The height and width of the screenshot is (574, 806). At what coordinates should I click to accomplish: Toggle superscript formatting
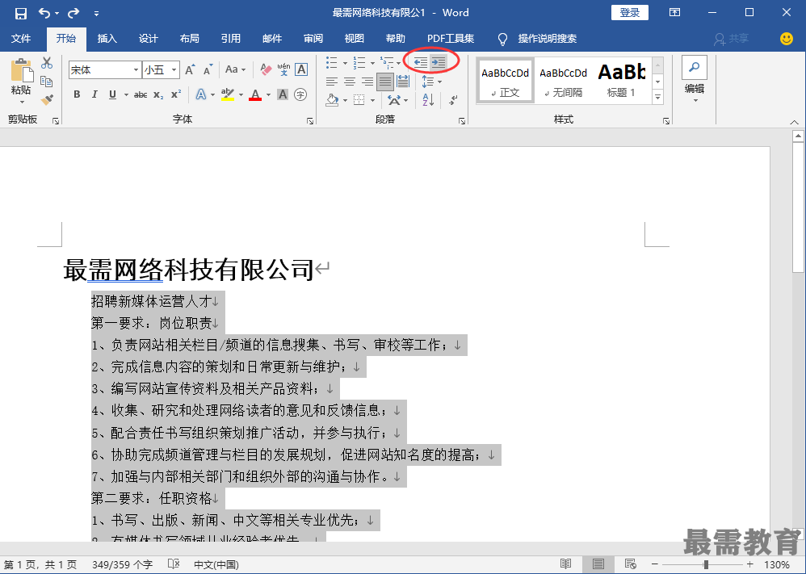point(176,94)
